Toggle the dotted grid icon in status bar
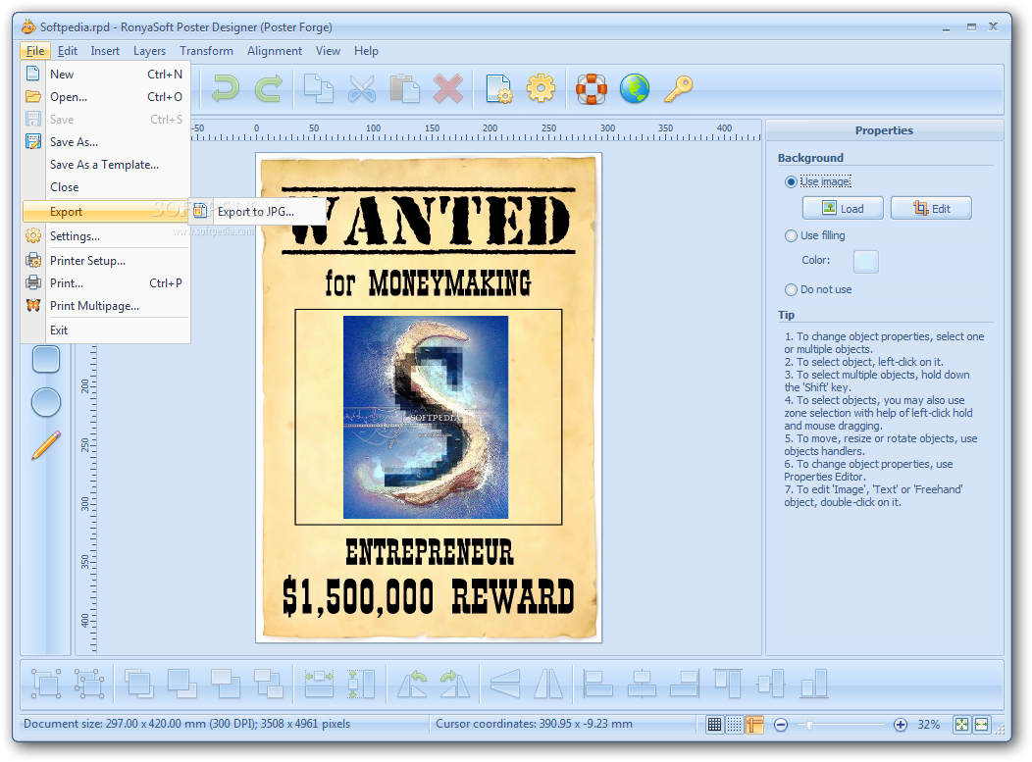 pos(735,725)
